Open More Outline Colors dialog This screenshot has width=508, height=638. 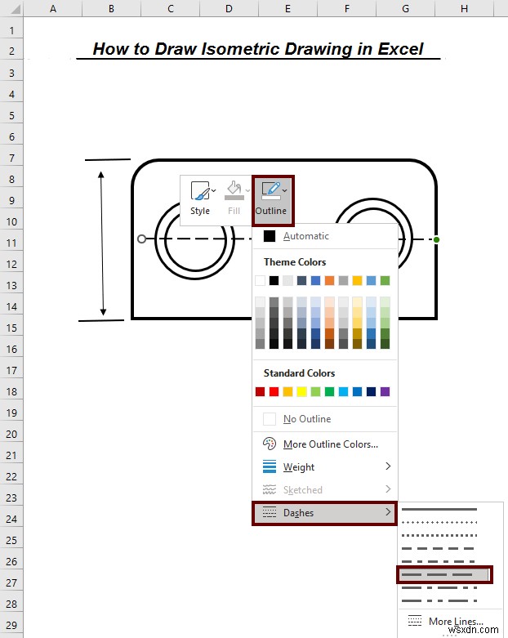(324, 444)
